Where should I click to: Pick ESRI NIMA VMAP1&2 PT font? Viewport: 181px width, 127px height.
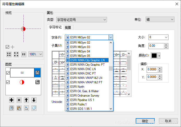pyautogui.click(x=87, y=82)
